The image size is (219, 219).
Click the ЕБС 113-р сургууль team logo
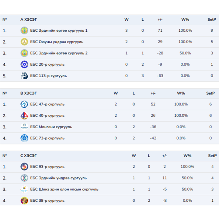pos(24,76)
